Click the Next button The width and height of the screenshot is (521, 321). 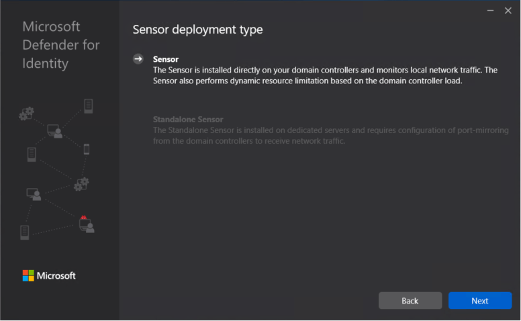point(479,301)
